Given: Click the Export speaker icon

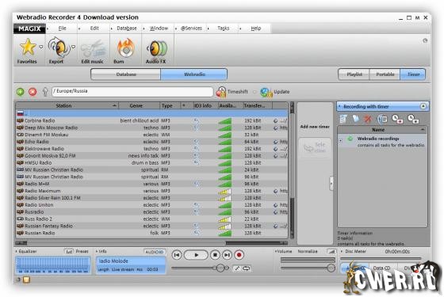Looking at the screenshot, I should tap(59, 48).
